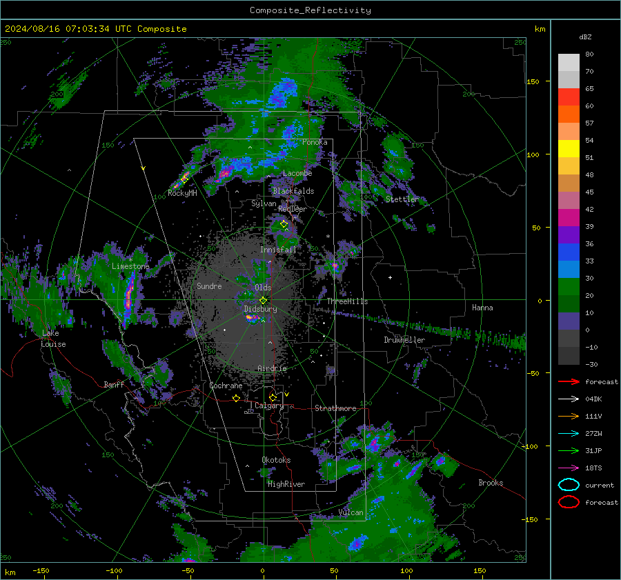
Task: Click the Sundre label
Action: coord(209,286)
